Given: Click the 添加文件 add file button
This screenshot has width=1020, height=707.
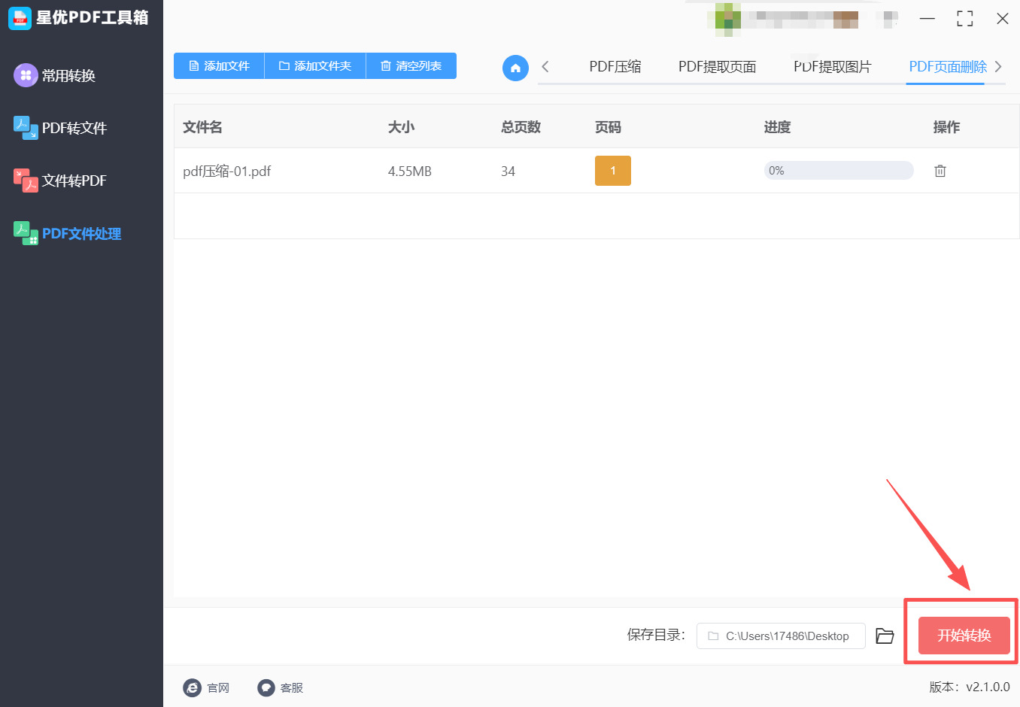Looking at the screenshot, I should click(219, 65).
